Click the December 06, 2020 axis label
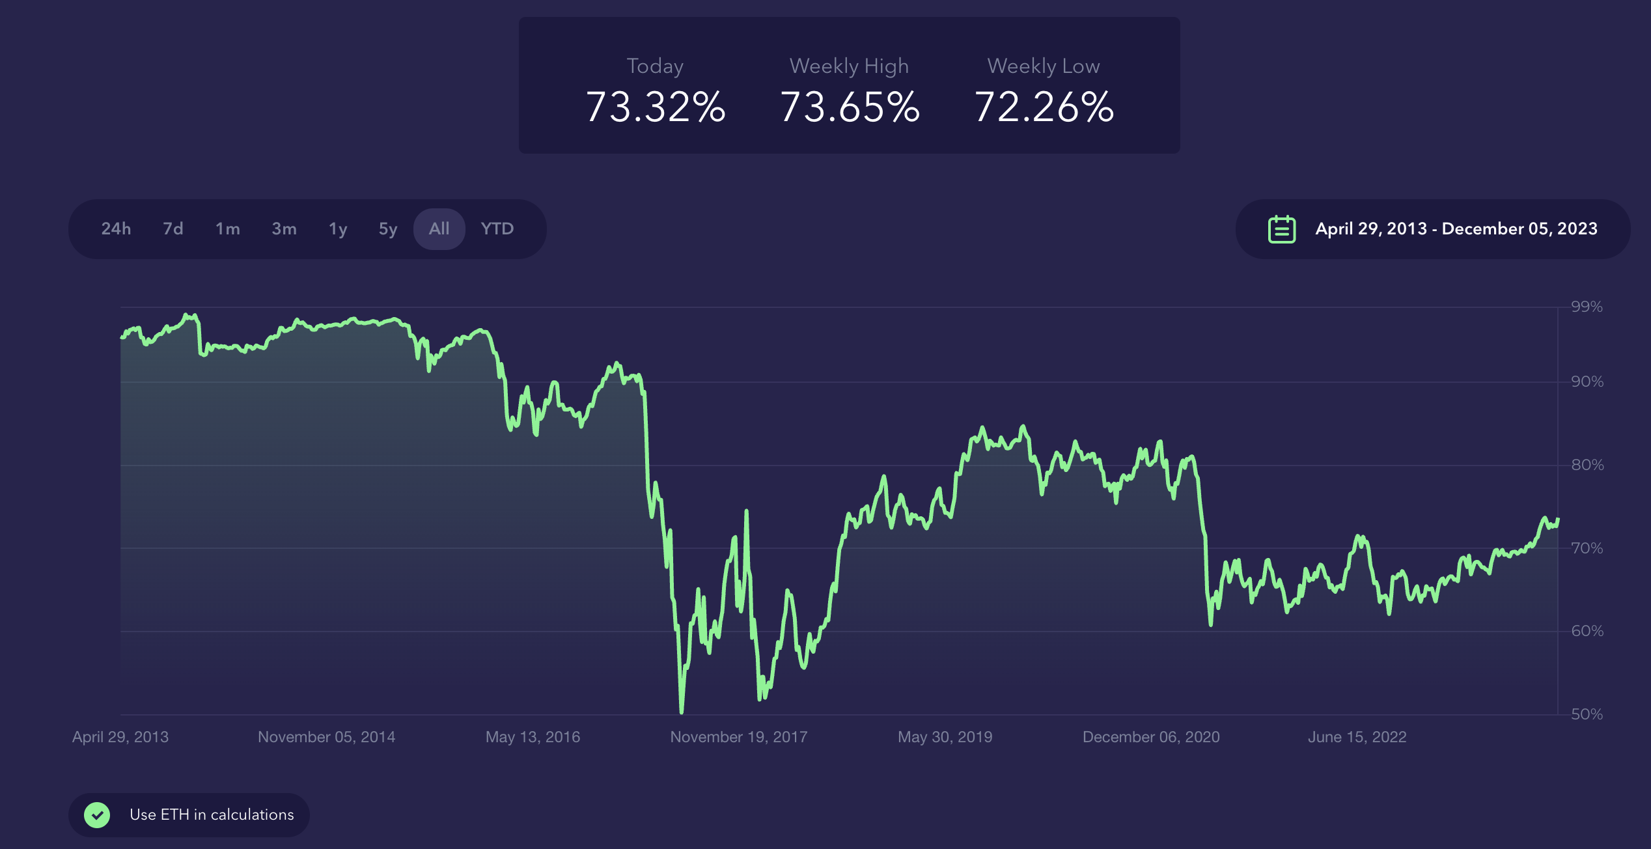This screenshot has height=849, width=1651. point(1150,737)
